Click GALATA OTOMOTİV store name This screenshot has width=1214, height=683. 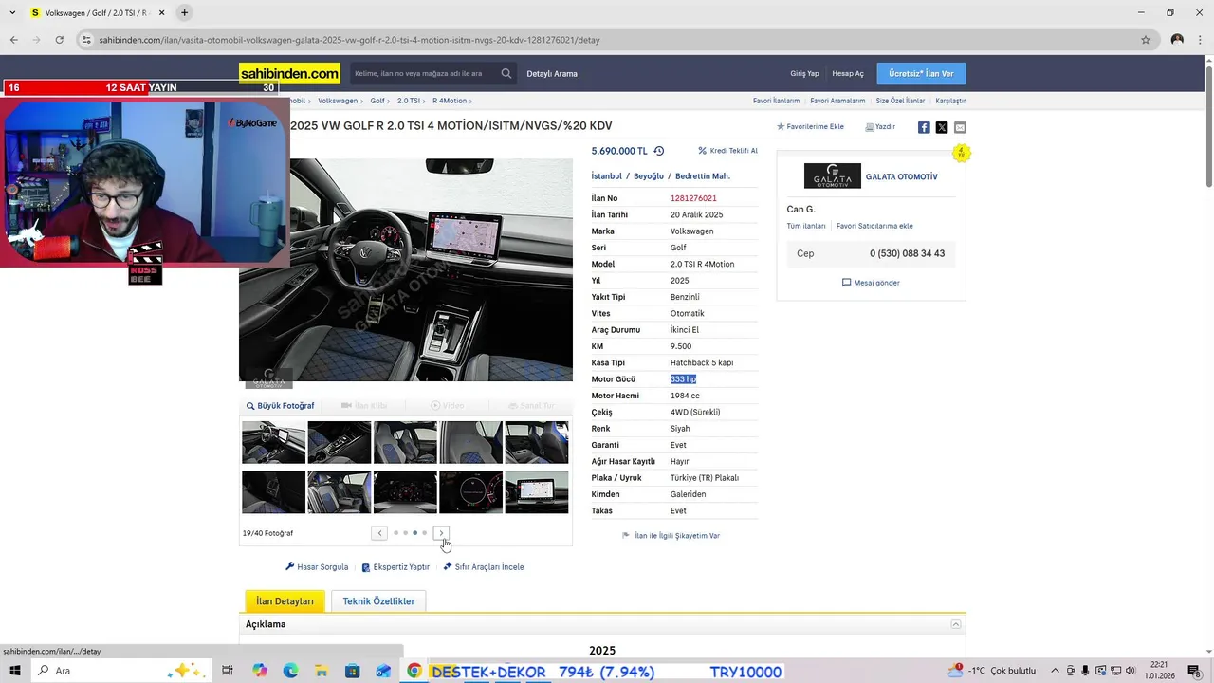tap(901, 176)
